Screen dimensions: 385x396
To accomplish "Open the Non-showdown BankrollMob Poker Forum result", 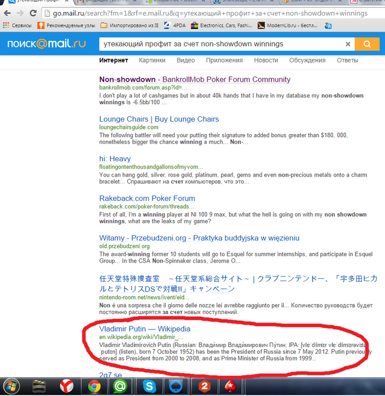I will (195, 79).
